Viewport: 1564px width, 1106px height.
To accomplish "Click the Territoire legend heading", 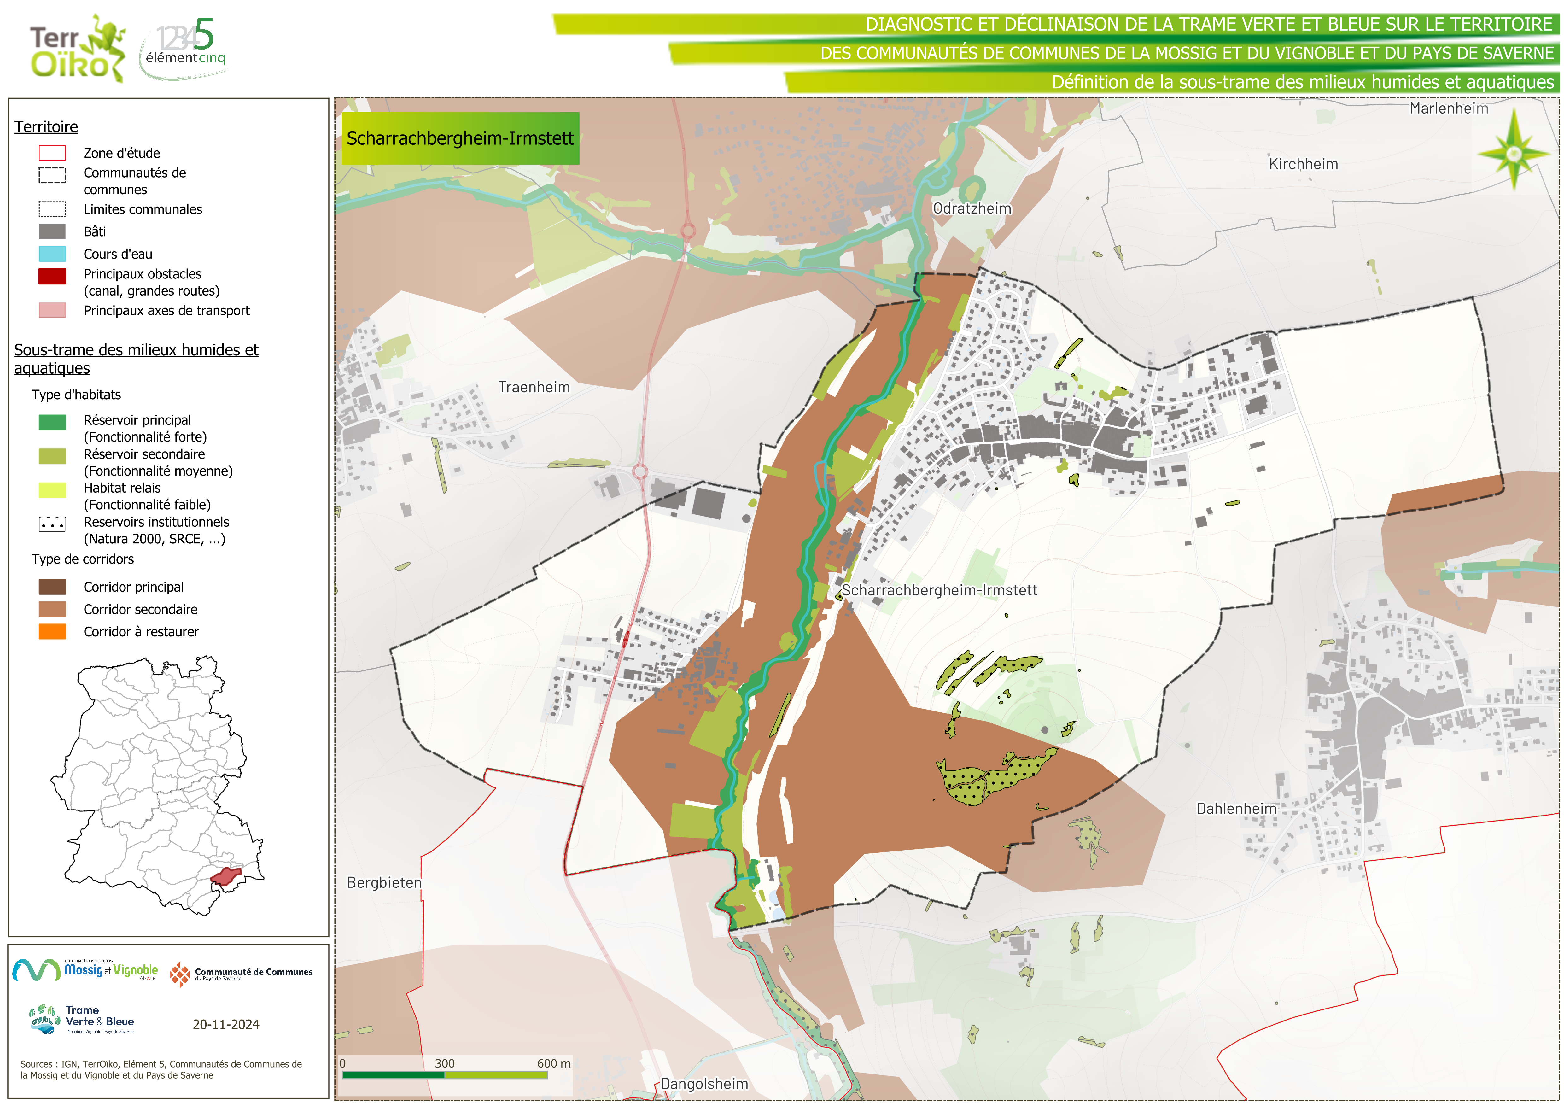I will pyautogui.click(x=46, y=127).
